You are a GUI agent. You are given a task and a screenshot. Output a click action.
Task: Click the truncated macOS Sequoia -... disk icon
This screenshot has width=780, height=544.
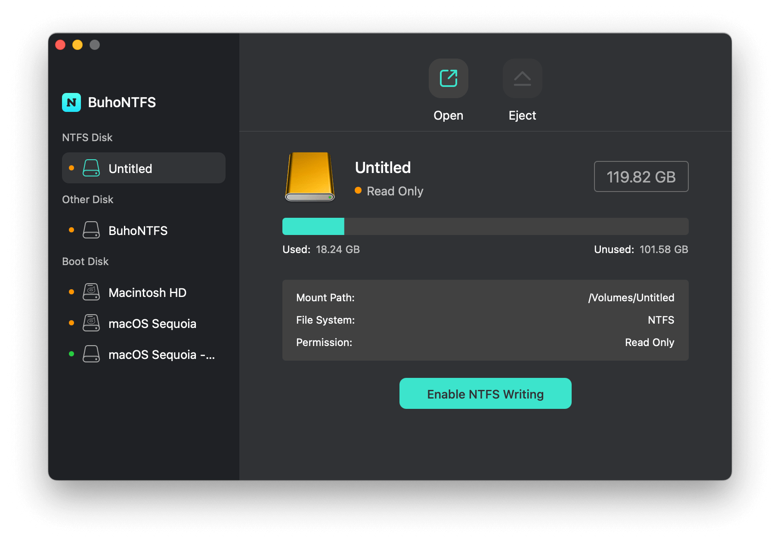(91, 354)
